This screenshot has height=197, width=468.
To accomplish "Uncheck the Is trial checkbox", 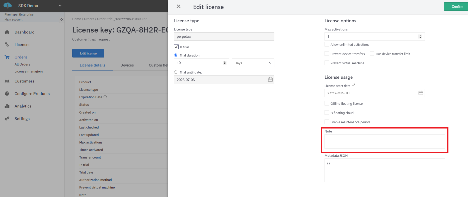I will point(176,47).
